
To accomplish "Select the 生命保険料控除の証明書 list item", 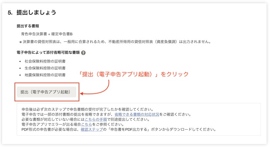I will tap(45, 68).
